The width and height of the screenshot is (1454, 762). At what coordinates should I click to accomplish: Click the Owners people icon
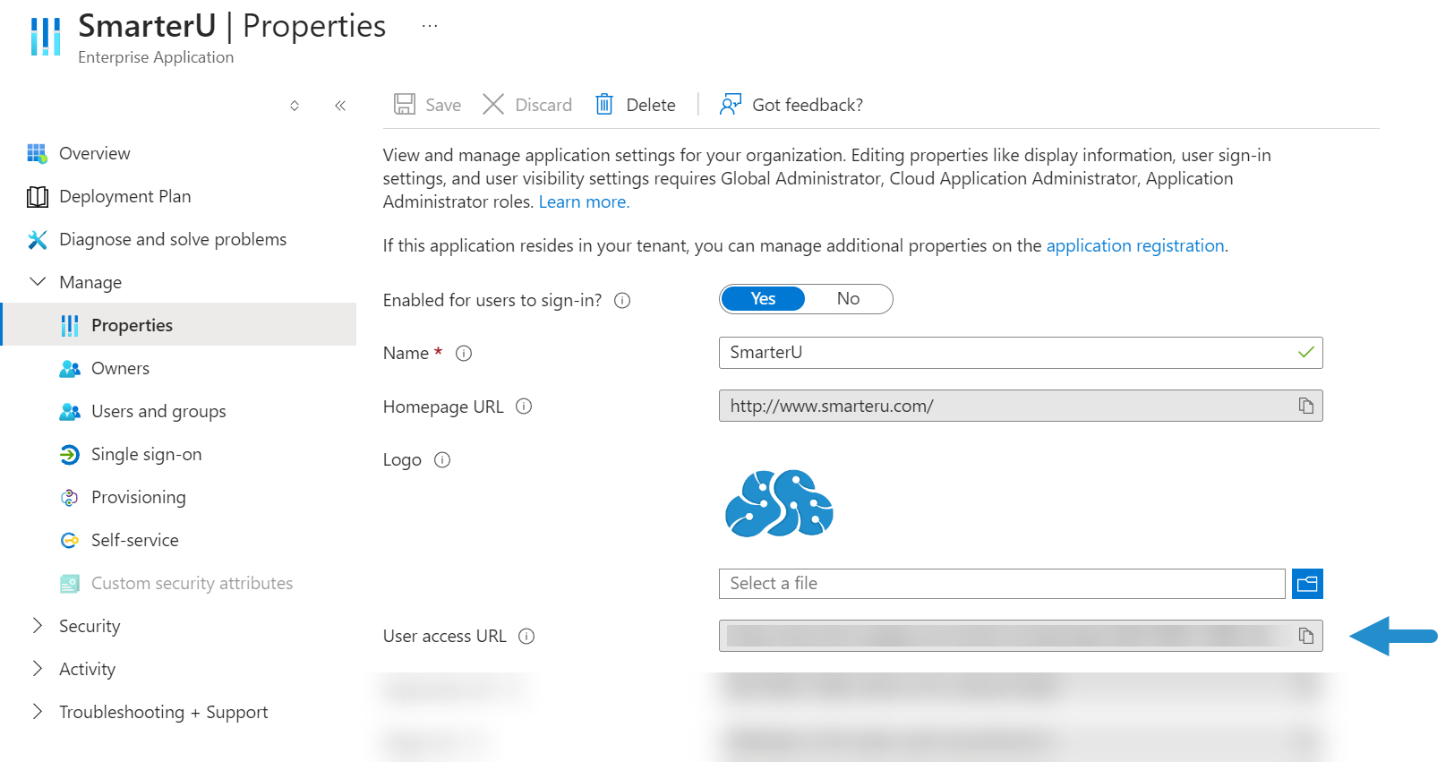coord(70,368)
